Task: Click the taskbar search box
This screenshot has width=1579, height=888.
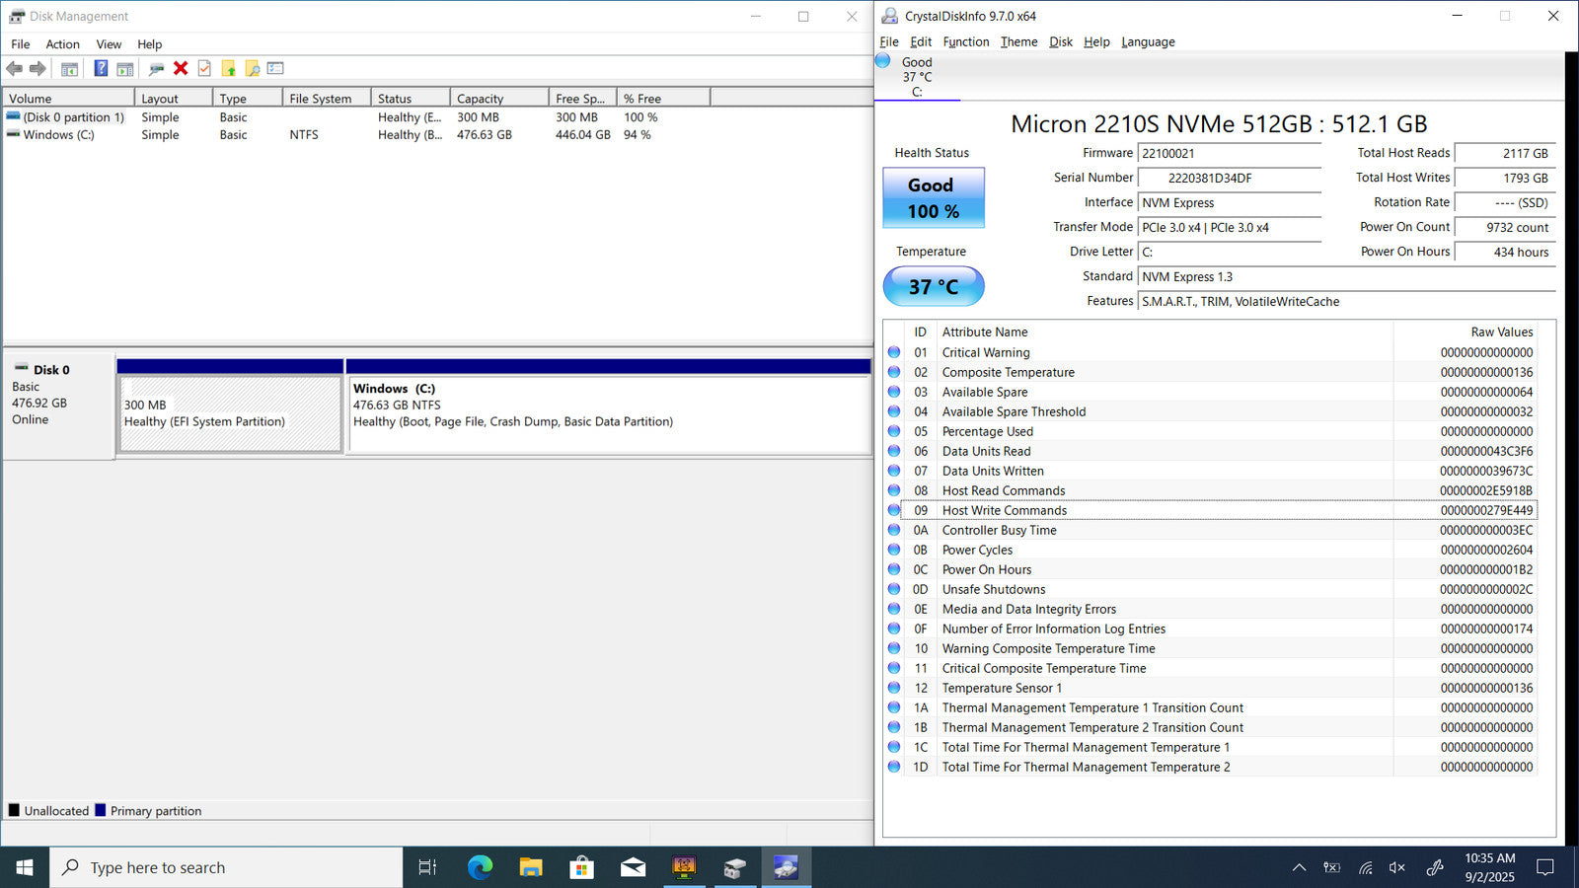Action: tap(226, 867)
